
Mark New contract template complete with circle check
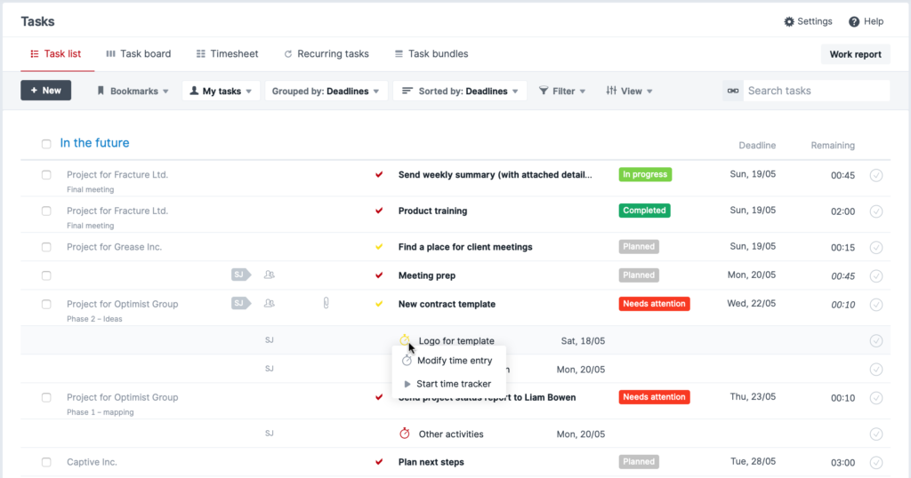(876, 304)
